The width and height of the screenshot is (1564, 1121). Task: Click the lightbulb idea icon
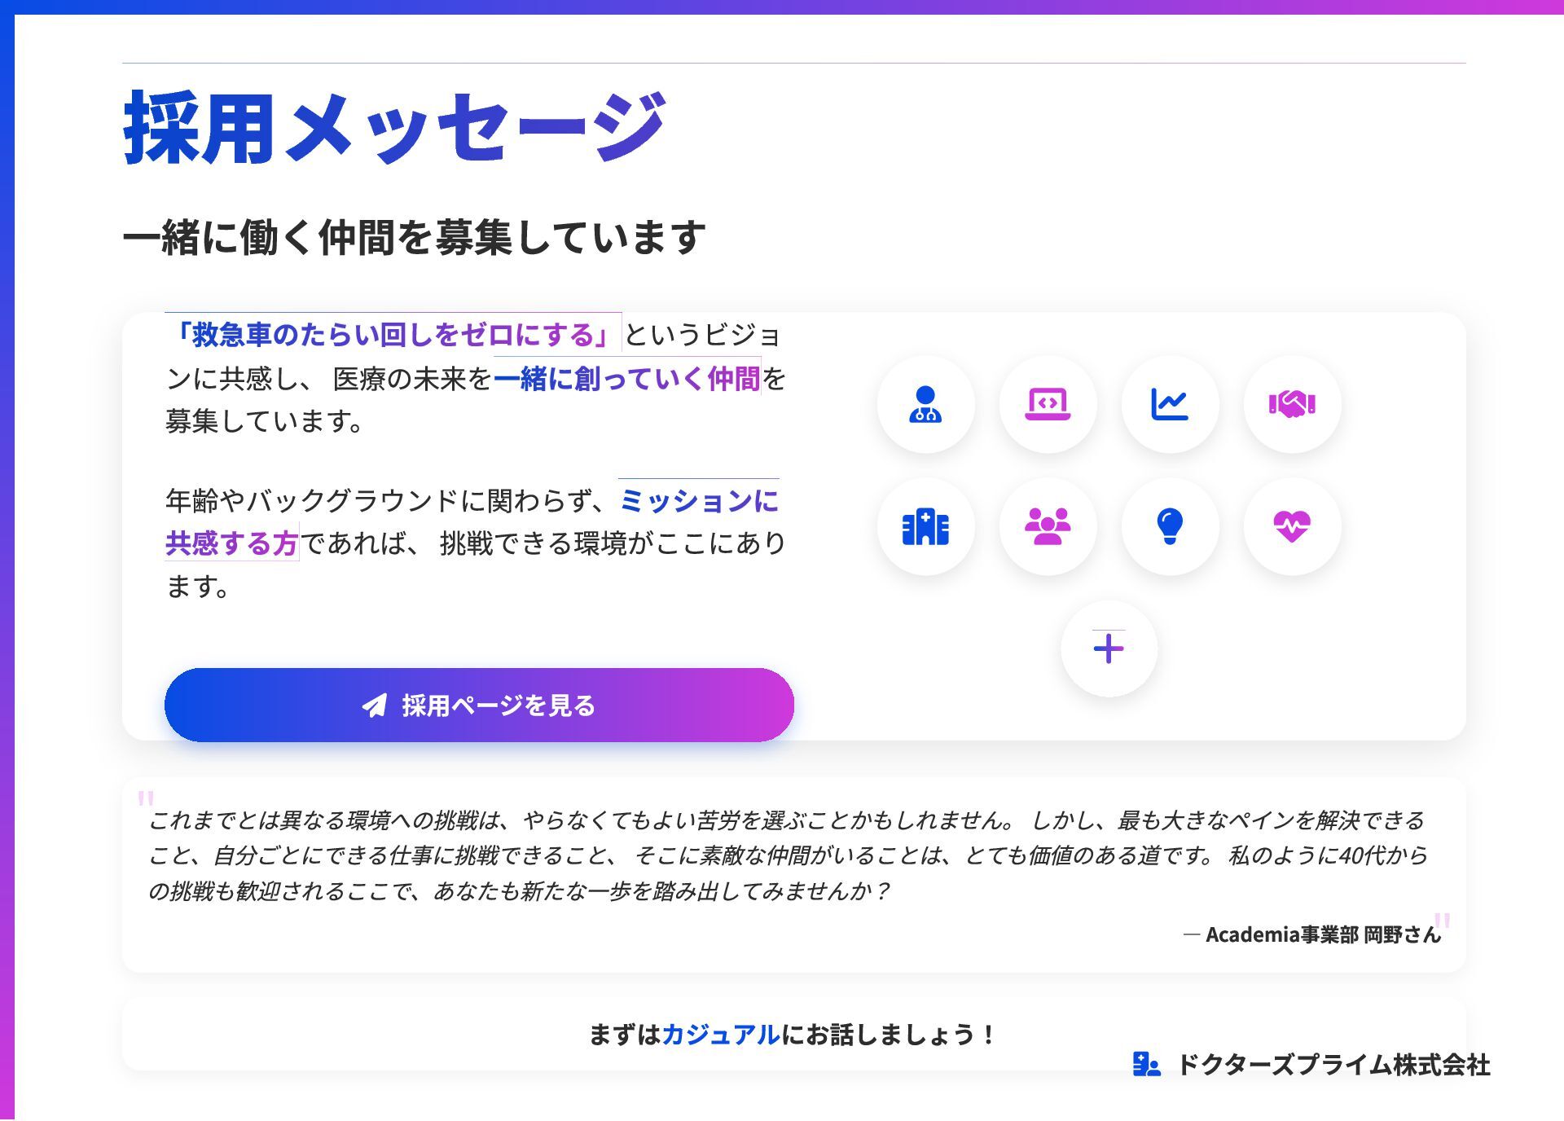[1170, 526]
